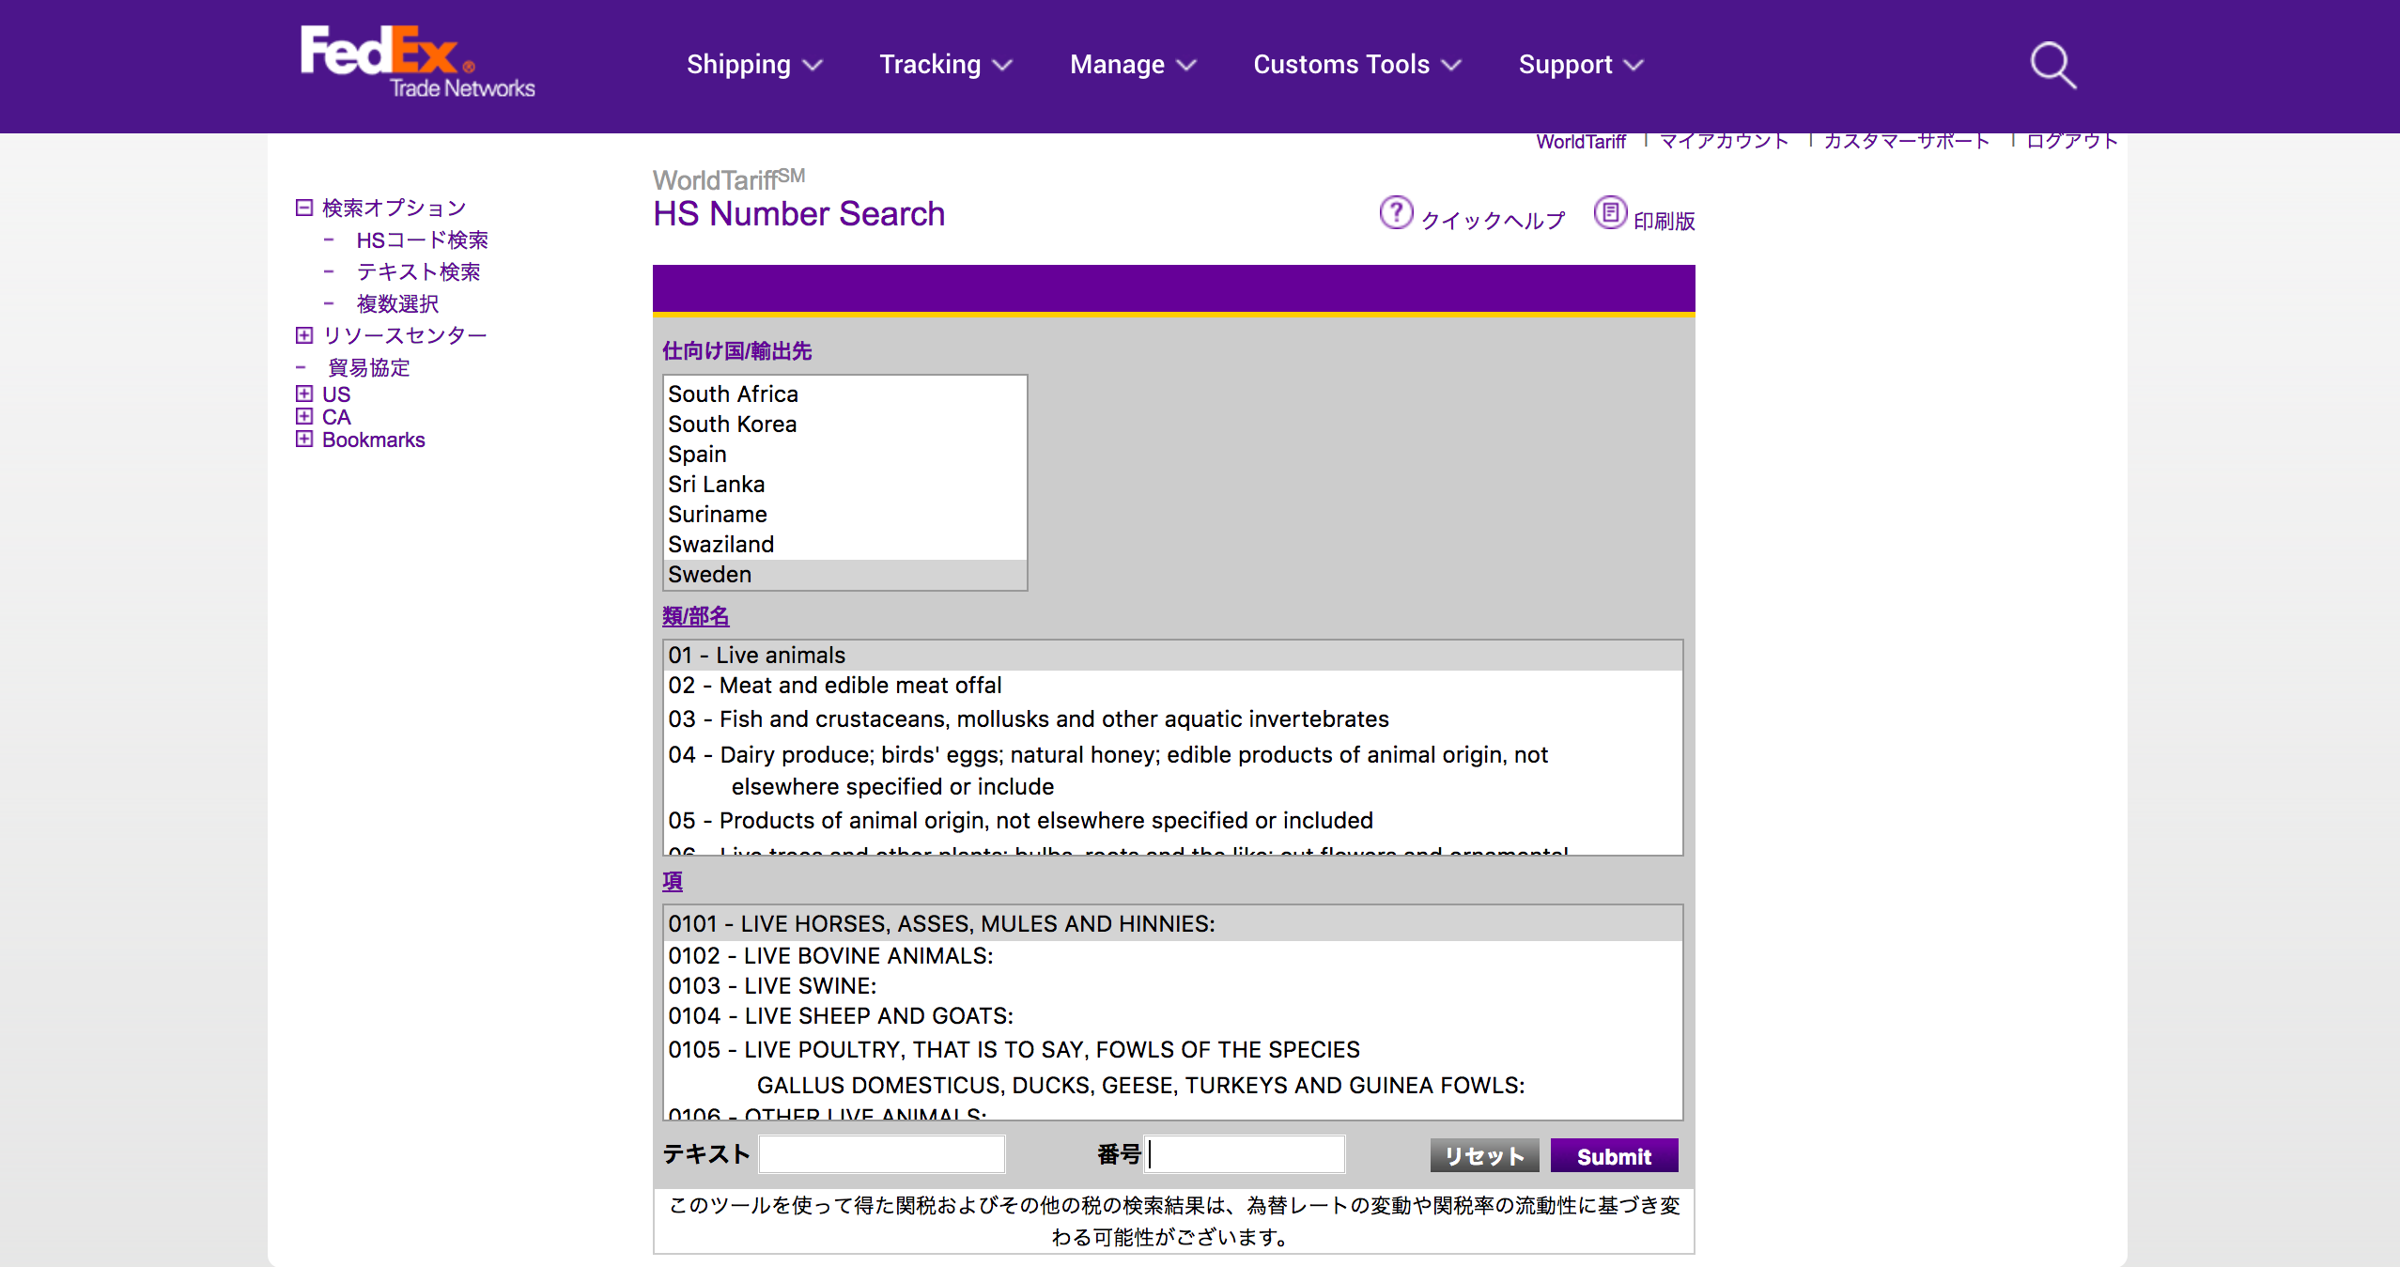The width and height of the screenshot is (2400, 1267).
Task: Select chapter 04 - Dairy produce
Action: click(x=1172, y=770)
